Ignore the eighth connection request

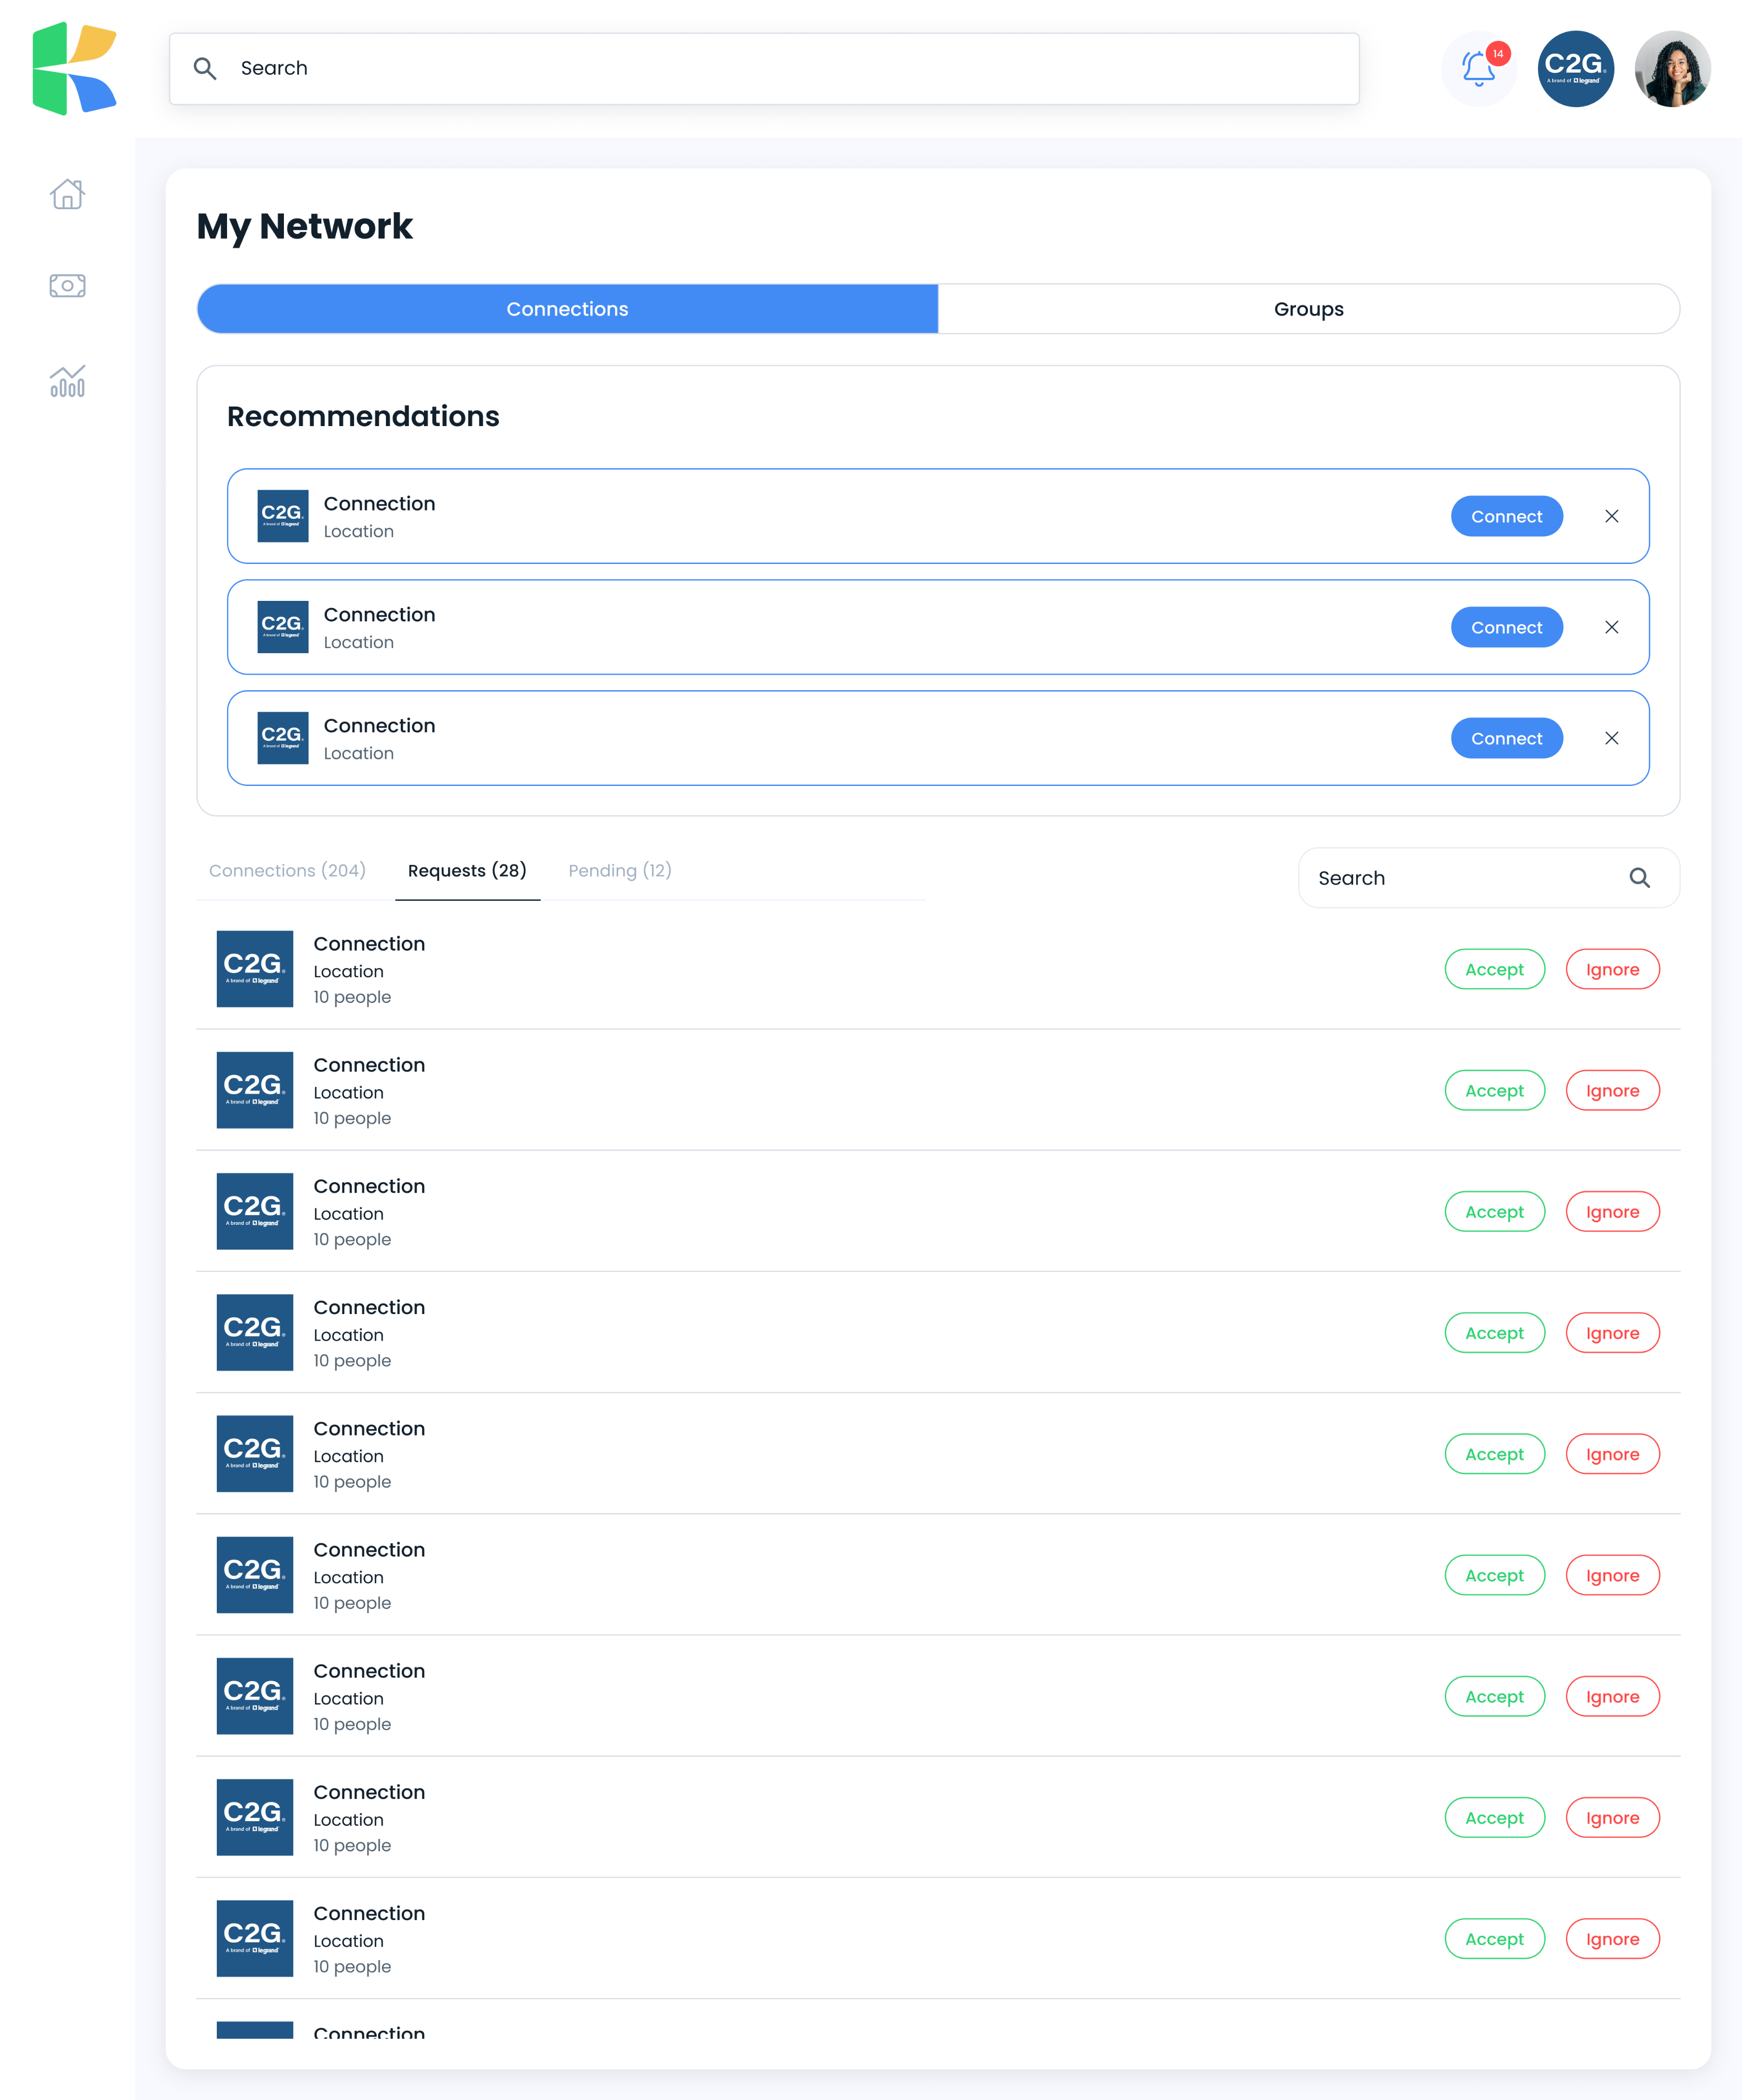[1612, 1817]
